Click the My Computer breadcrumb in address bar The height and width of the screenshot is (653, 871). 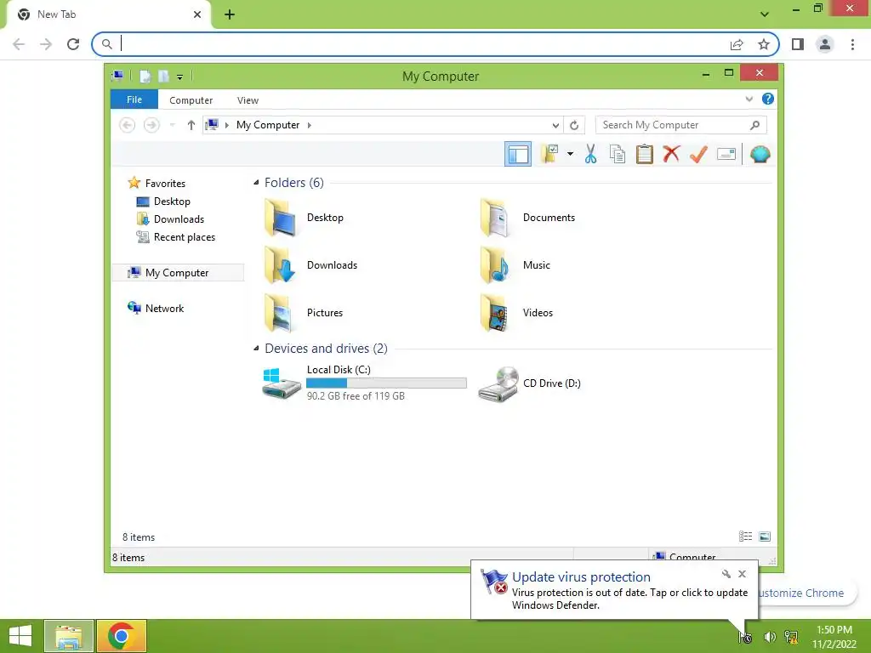(x=268, y=125)
